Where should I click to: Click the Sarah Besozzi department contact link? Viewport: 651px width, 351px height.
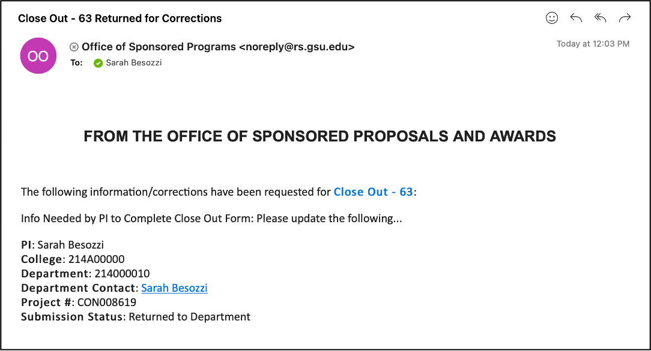tap(174, 288)
